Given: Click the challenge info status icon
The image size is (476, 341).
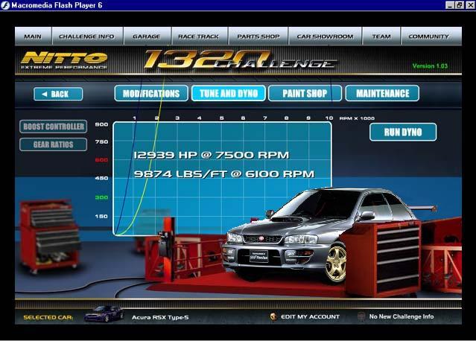Looking at the screenshot, I should pyautogui.click(x=361, y=316).
